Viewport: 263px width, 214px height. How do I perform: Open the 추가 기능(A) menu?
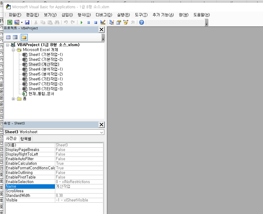(163, 15)
